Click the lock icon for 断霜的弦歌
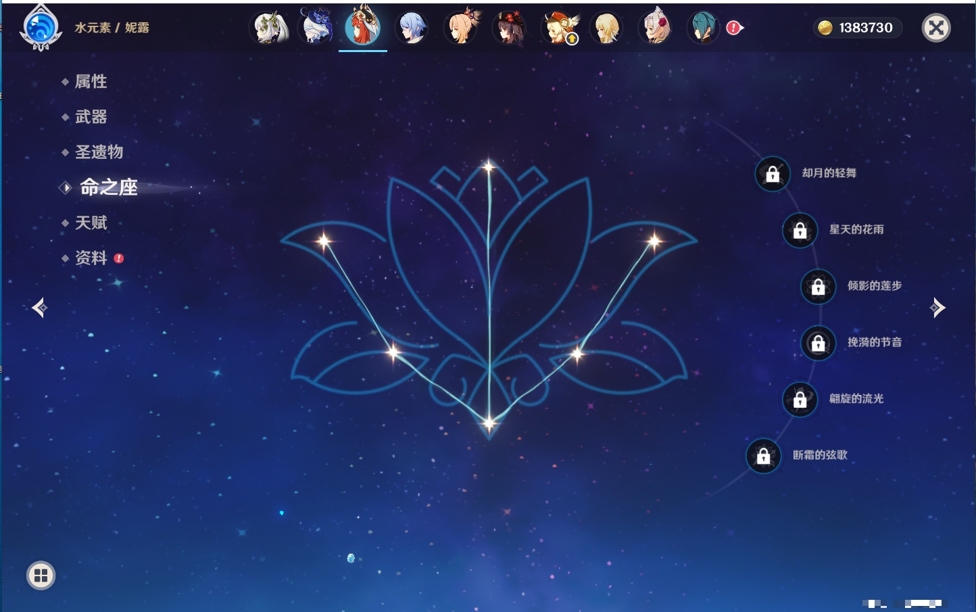The height and width of the screenshot is (612, 976). click(x=764, y=456)
